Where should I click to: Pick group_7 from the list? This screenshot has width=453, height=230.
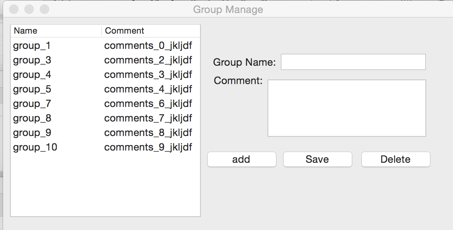point(32,104)
